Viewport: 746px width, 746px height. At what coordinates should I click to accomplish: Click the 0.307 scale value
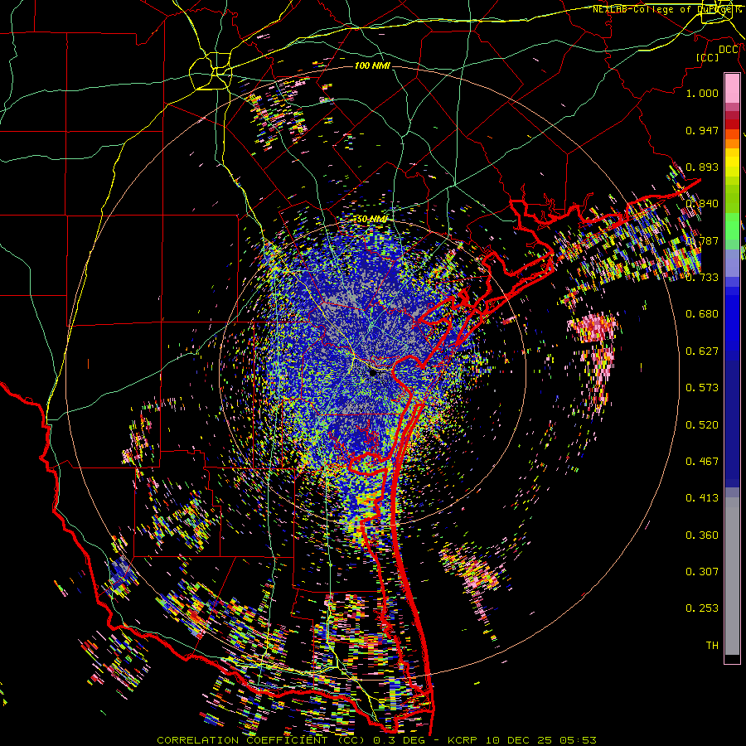pyautogui.click(x=702, y=572)
